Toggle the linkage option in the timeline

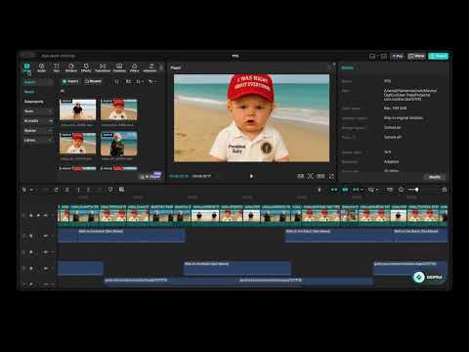(357, 190)
